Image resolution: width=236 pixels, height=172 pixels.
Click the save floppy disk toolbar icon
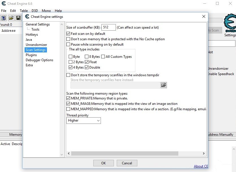(x=18, y=18)
